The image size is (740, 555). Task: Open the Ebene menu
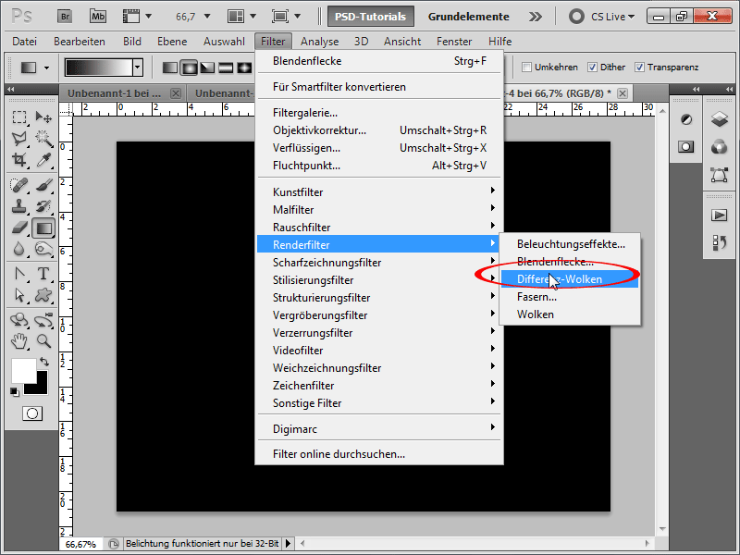pyautogui.click(x=172, y=42)
